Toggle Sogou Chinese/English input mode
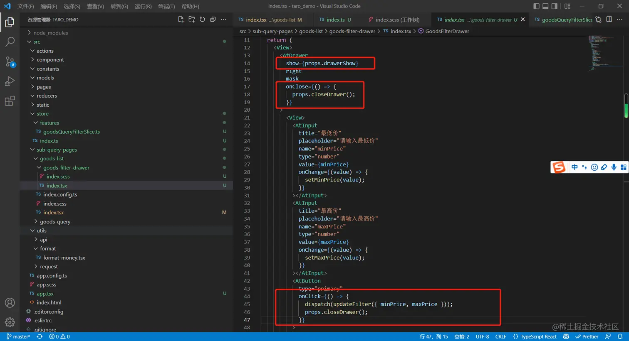The image size is (629, 341). 575,167
